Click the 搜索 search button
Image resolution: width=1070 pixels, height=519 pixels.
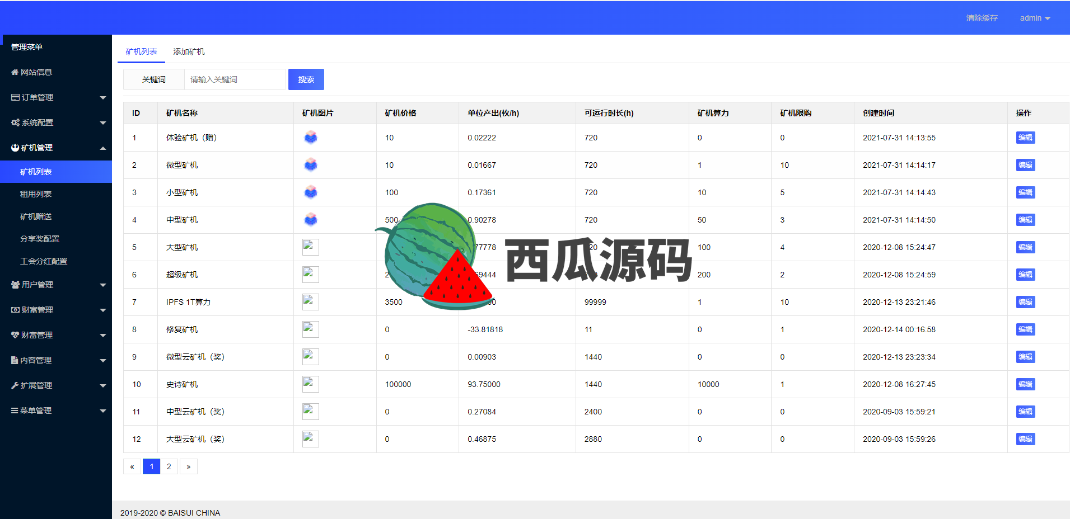click(x=306, y=79)
